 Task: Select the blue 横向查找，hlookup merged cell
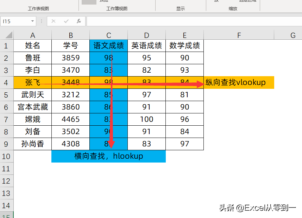[108, 156]
